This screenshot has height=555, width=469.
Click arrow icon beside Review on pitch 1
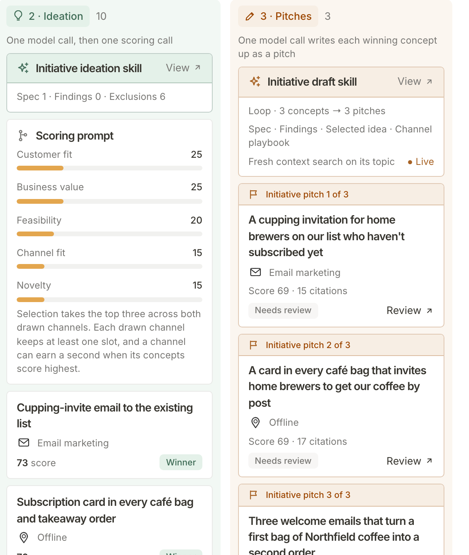(429, 310)
